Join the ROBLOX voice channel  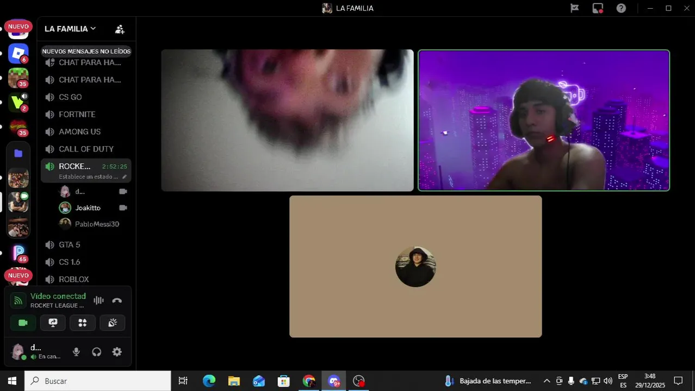coord(86,280)
